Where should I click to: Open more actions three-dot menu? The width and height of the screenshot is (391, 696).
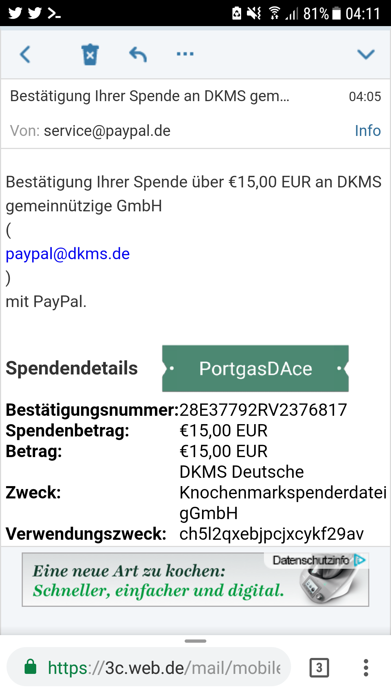click(185, 54)
